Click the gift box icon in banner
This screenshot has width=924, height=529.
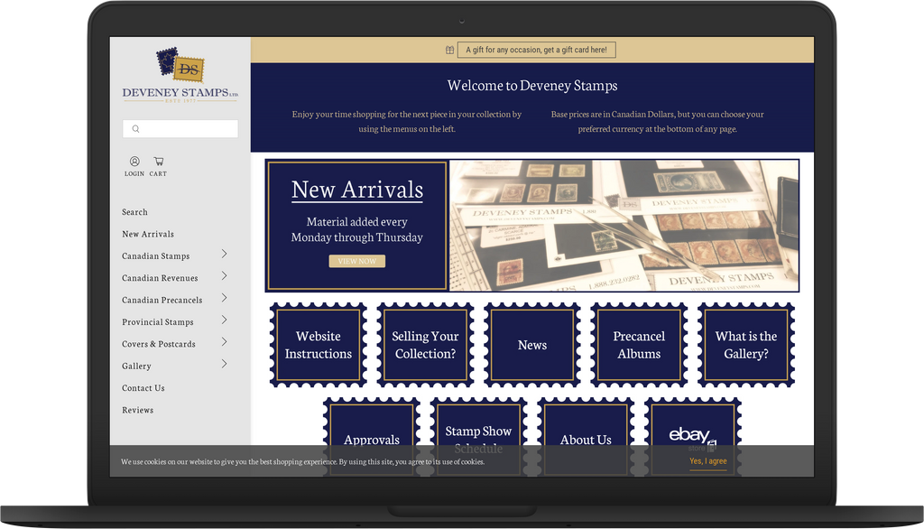pyautogui.click(x=449, y=51)
